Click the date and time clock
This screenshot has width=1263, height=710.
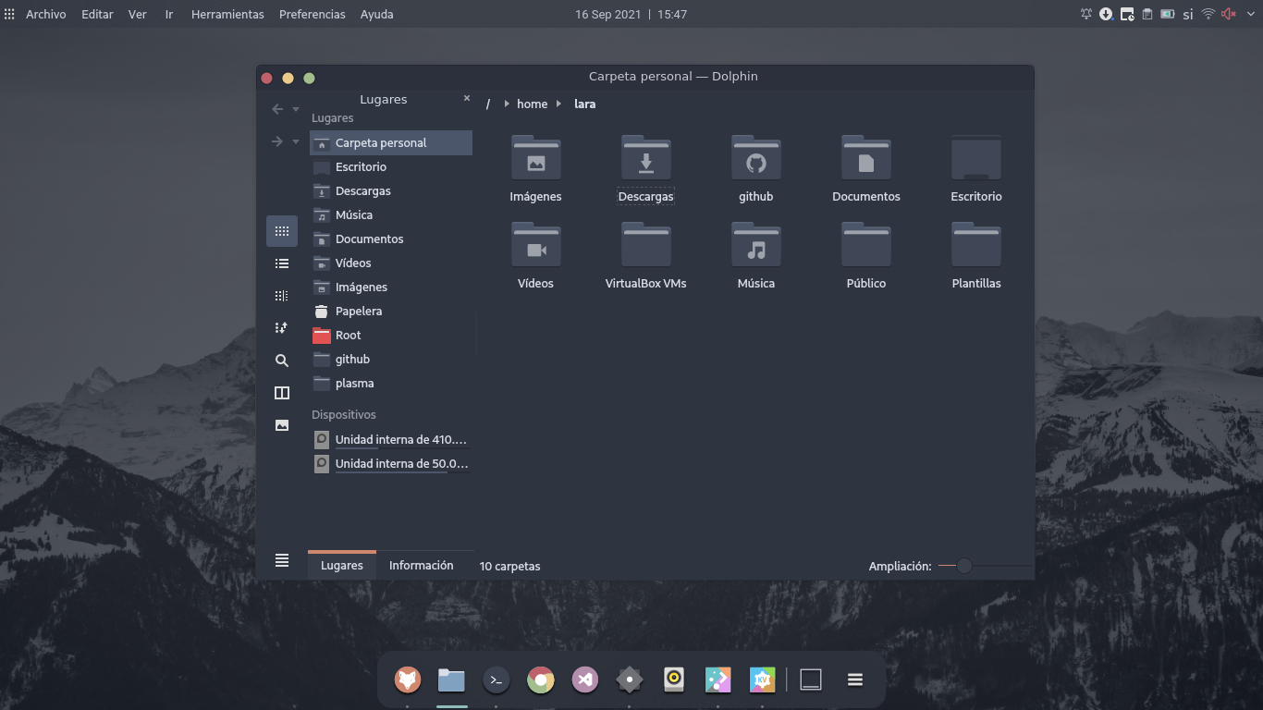pos(631,14)
